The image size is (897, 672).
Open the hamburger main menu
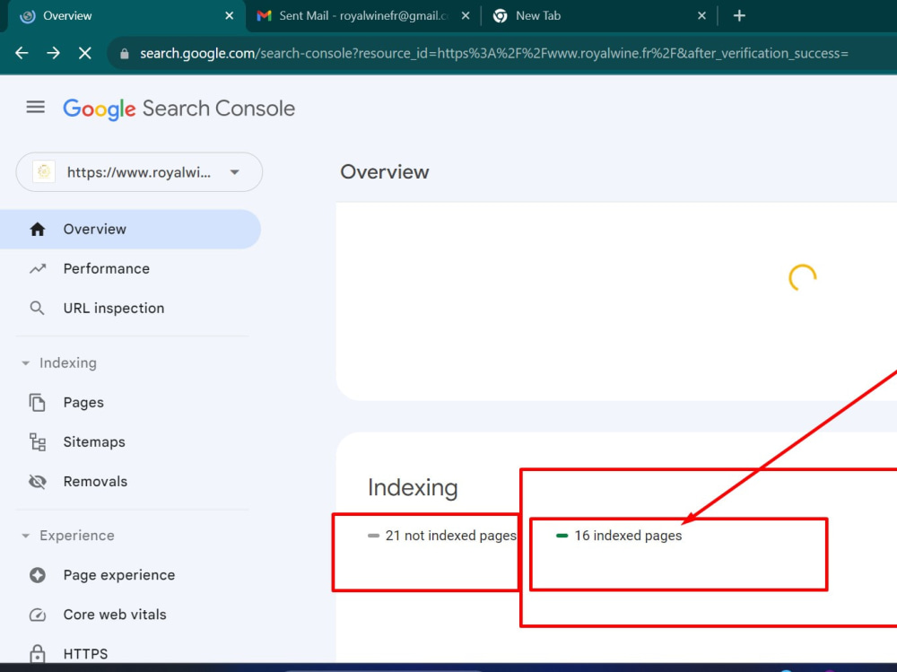coord(36,107)
